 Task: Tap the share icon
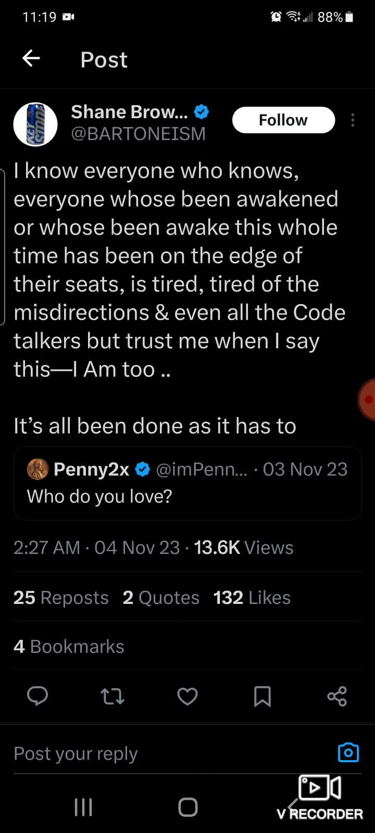pyautogui.click(x=337, y=696)
